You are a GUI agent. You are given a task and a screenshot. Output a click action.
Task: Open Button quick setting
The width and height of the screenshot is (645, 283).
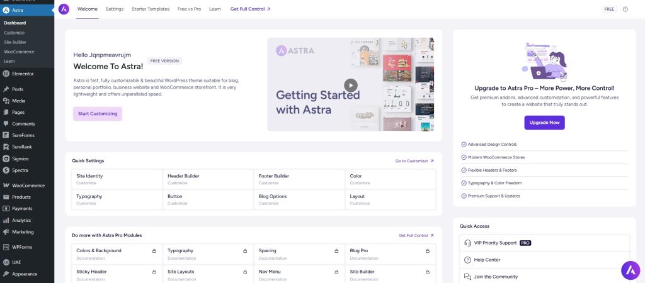pos(208,199)
